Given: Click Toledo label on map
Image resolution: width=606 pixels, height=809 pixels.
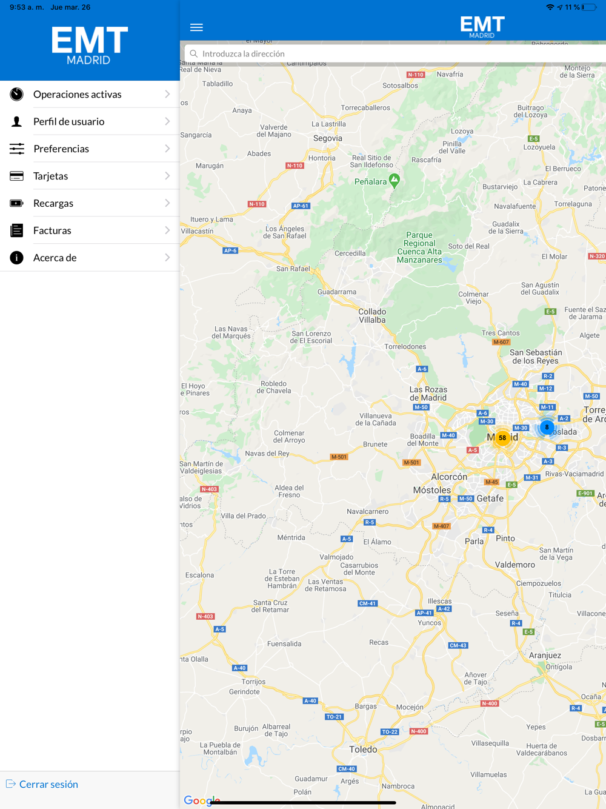Looking at the screenshot, I should click(363, 750).
